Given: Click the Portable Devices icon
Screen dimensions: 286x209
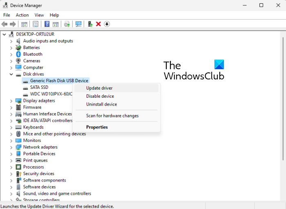Looking at the screenshot, I should (18, 154).
